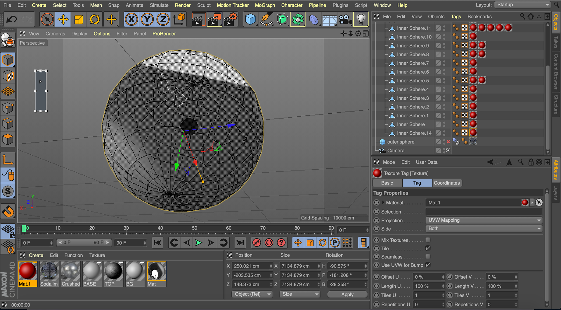Open the Camera object icon in toolbar
Screen dimensions: 561x310
(345, 20)
